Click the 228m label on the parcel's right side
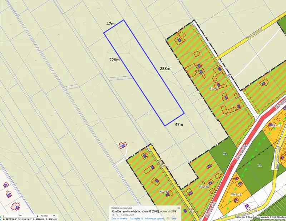The width and height of the screenshot is (286, 221). pos(165,68)
